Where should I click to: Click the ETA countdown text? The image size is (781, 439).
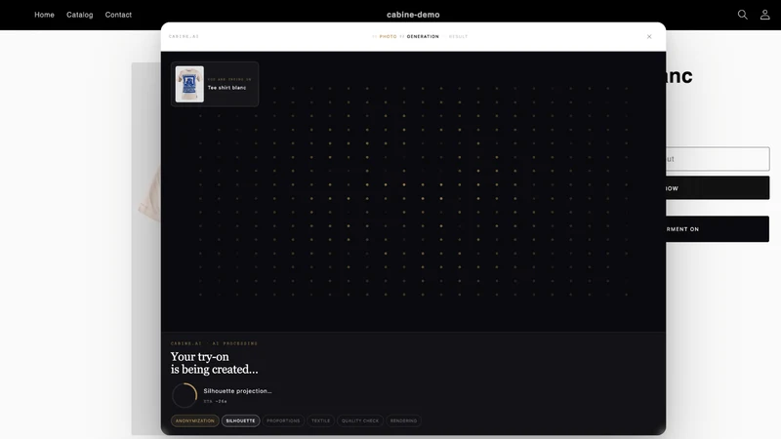215,401
